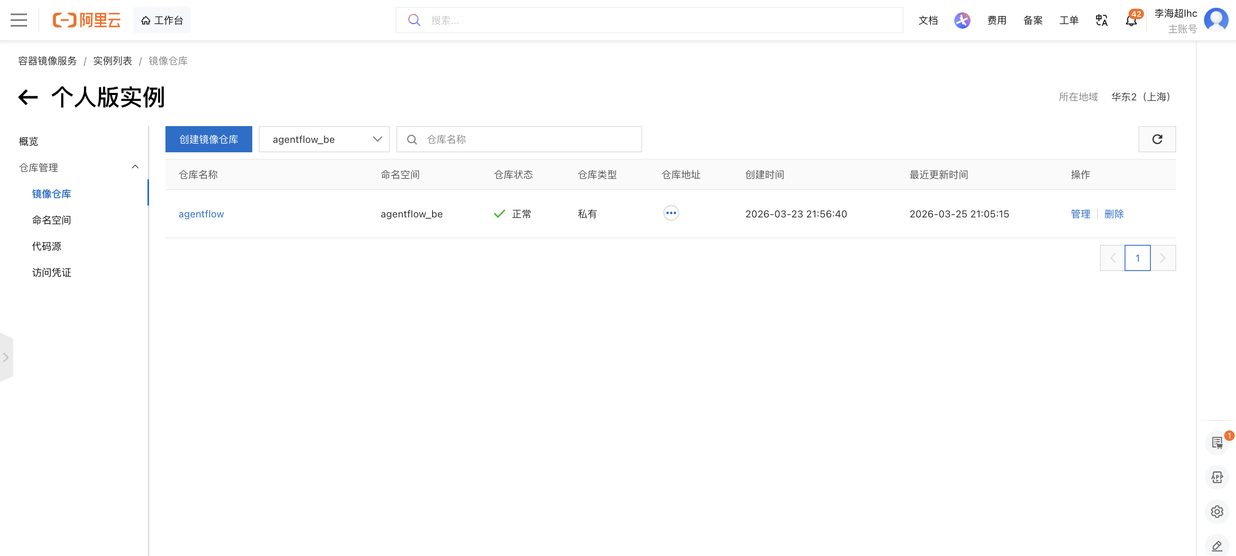The height and width of the screenshot is (556, 1236).
Task: Click the APP download icon on right edge
Action: coord(1217,477)
